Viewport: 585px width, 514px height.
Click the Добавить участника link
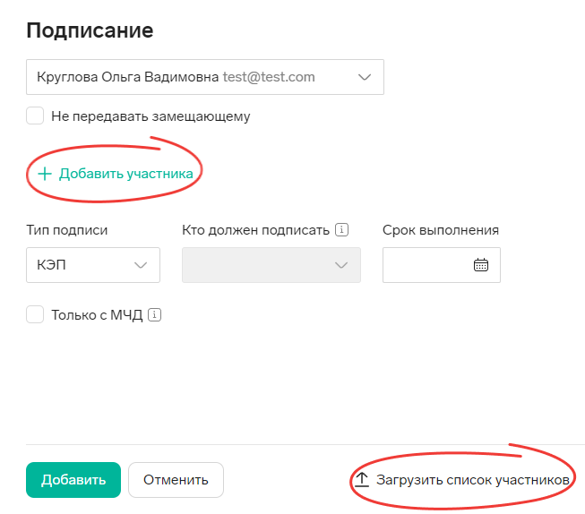[126, 174]
